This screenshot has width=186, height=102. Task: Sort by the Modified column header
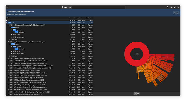[x=88, y=18]
